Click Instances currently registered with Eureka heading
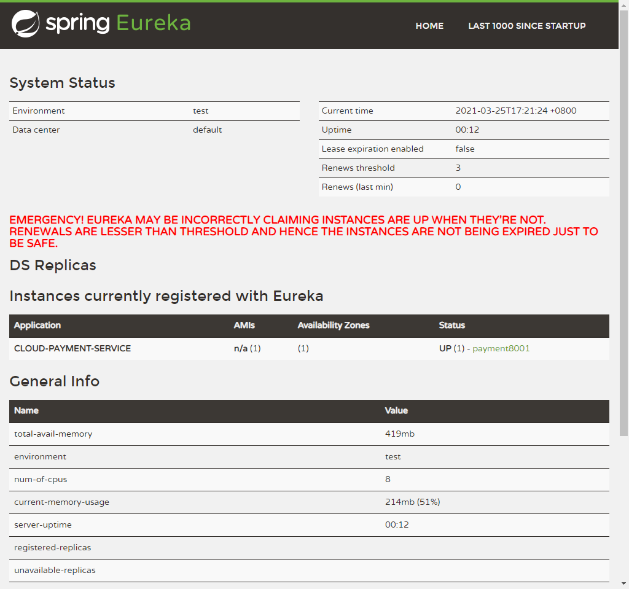This screenshot has width=629, height=589. 166,296
